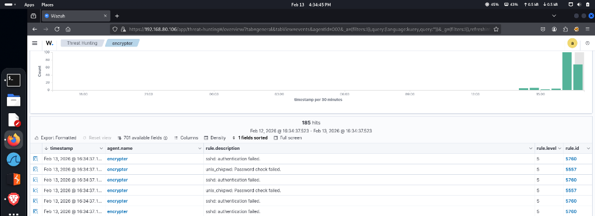Open agent.name column header options
Screen dimensions: 595x216
pyautogui.click(x=200, y=148)
